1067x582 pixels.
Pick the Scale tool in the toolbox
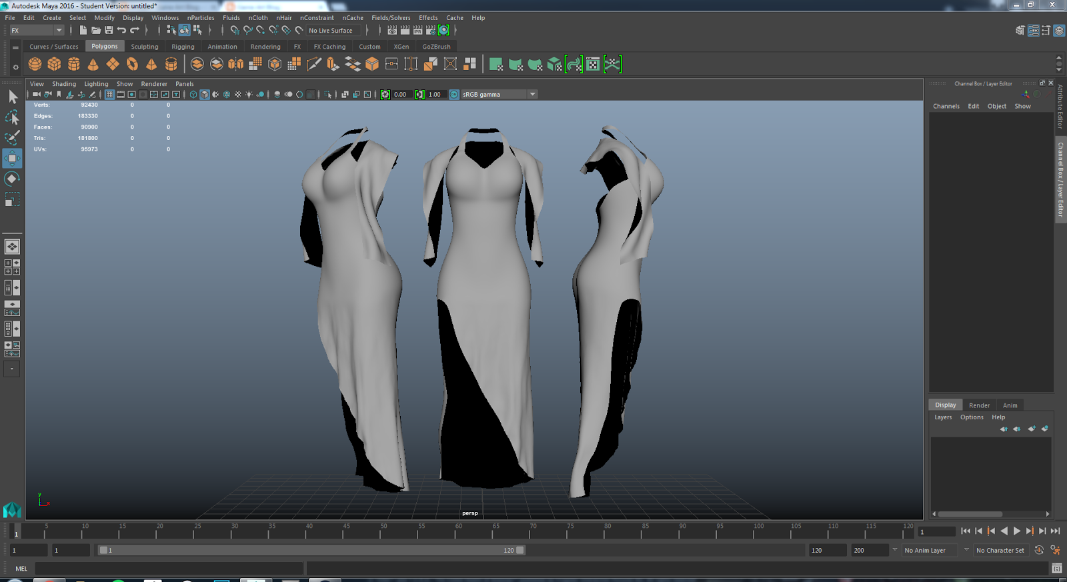pyautogui.click(x=12, y=199)
